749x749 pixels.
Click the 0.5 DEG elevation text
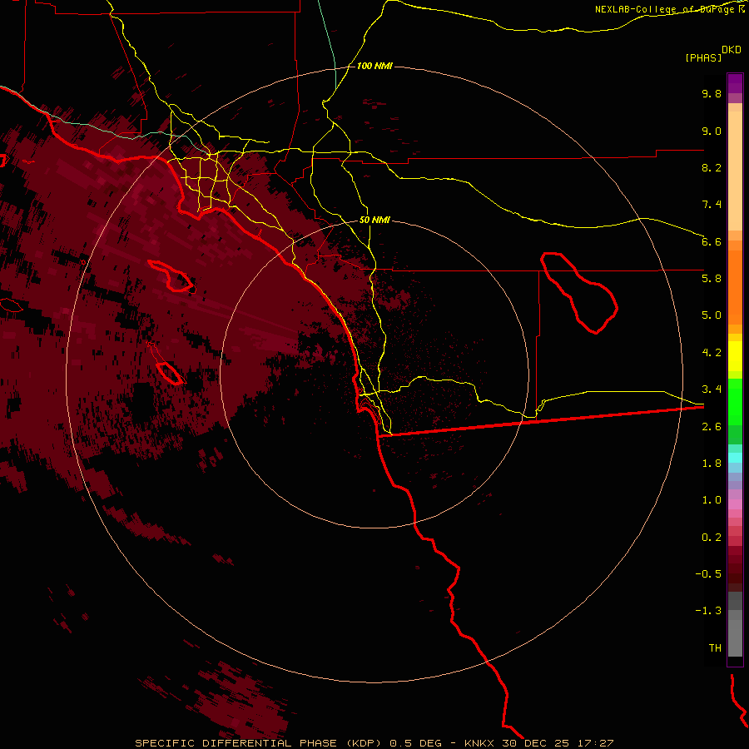tap(416, 743)
